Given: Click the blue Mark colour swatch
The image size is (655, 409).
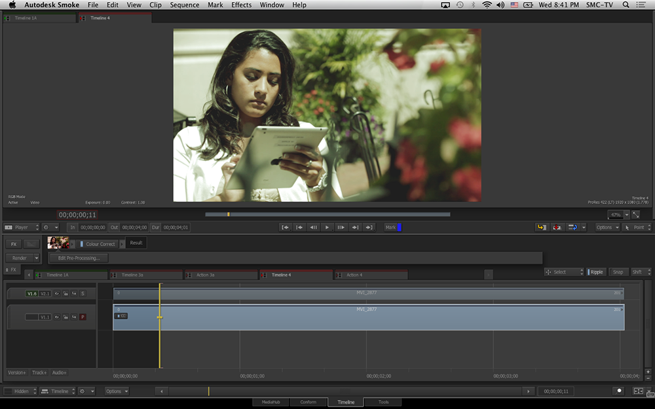Looking at the screenshot, I should [x=399, y=227].
